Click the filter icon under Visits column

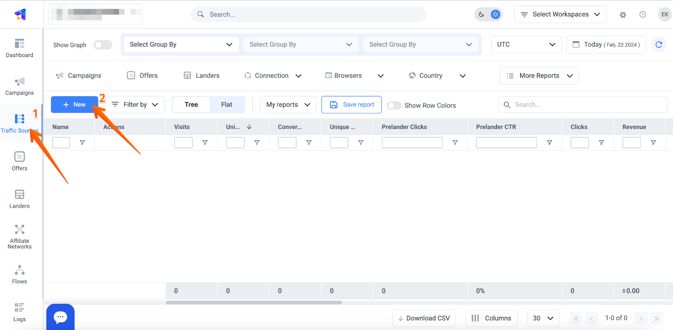point(205,143)
